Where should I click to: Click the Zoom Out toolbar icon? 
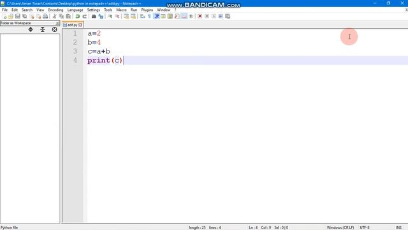(x=117, y=16)
